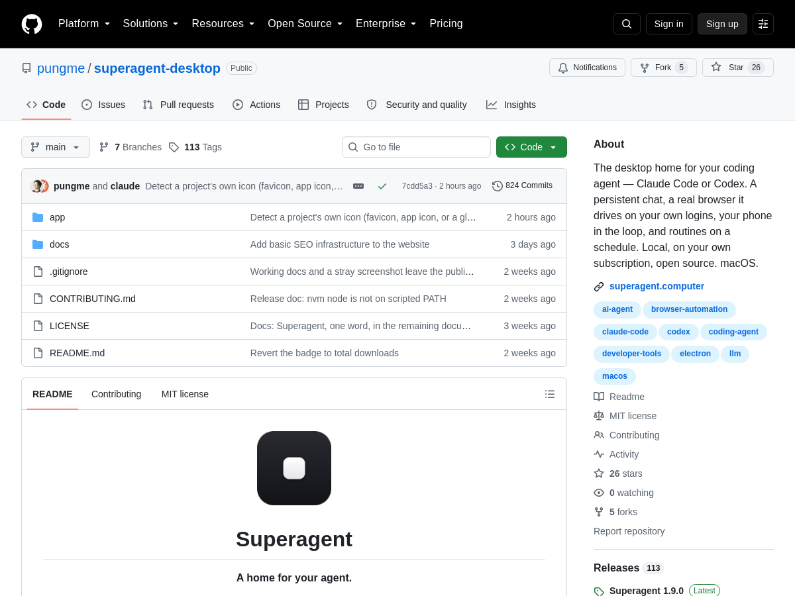Image resolution: width=795 pixels, height=596 pixels.
Task: Switch to the Code tab
Action: (46, 105)
